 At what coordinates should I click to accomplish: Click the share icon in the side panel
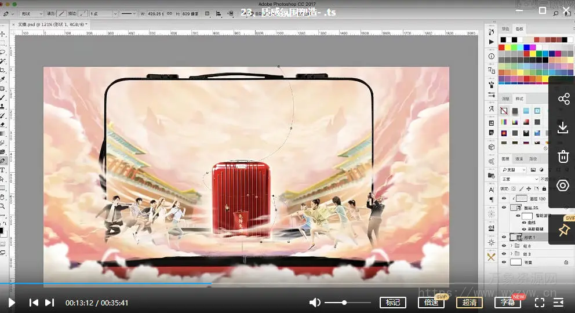563,99
